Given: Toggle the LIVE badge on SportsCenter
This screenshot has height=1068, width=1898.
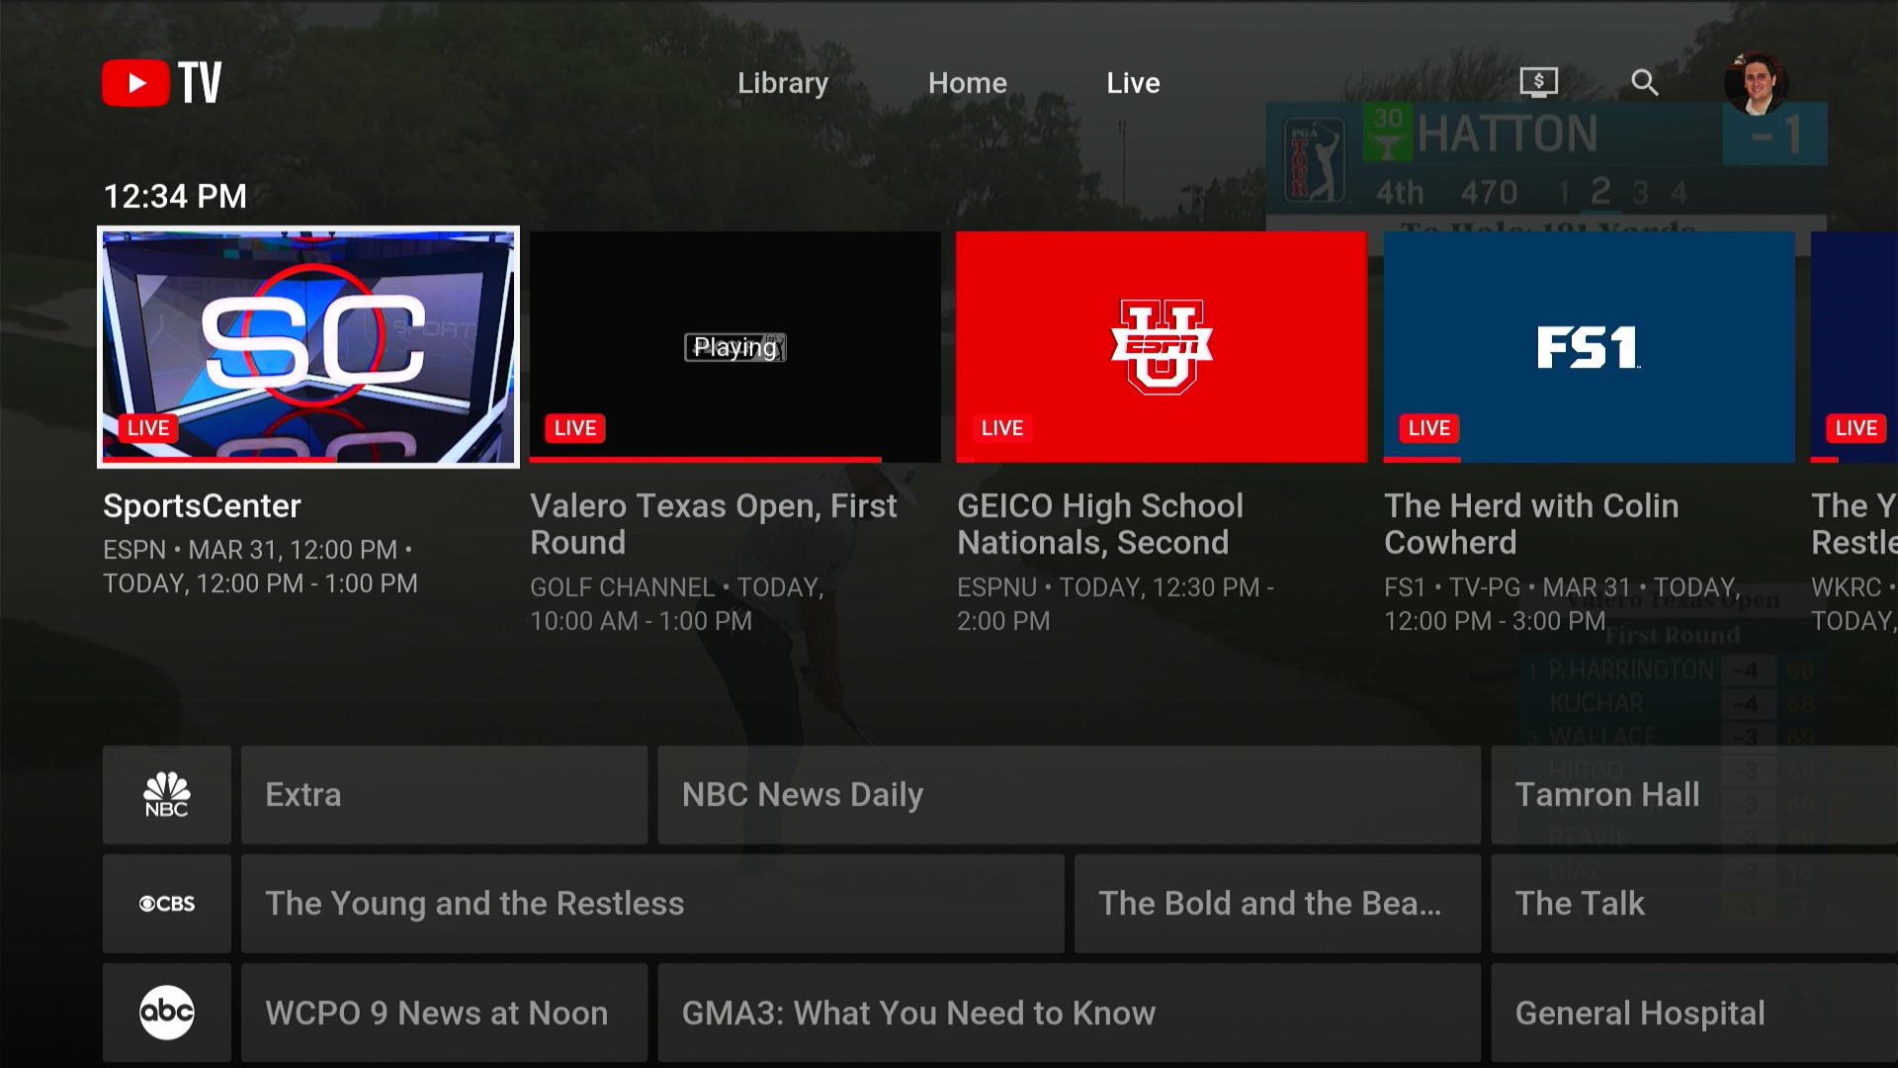Looking at the screenshot, I should pyautogui.click(x=148, y=428).
